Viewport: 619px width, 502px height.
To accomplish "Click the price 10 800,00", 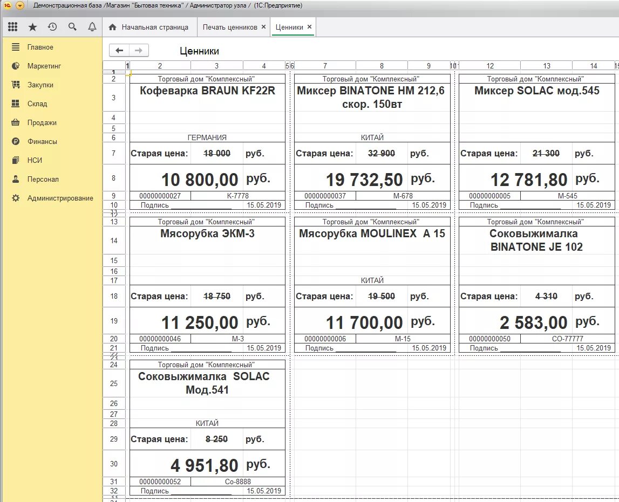I will coord(200,180).
